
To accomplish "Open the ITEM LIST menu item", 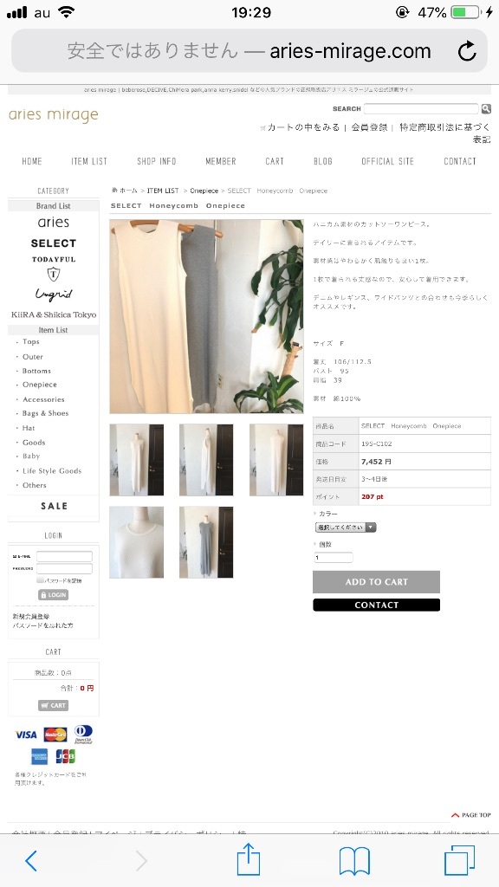I will click(89, 161).
